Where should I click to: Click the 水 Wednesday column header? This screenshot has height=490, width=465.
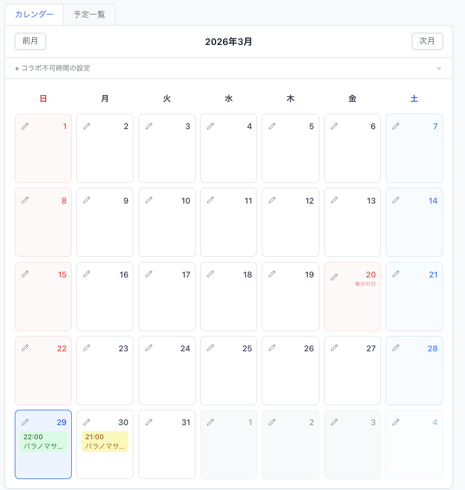point(229,99)
